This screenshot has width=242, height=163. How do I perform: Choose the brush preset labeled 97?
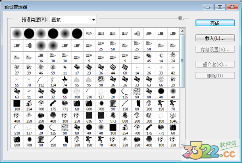coord(101,117)
